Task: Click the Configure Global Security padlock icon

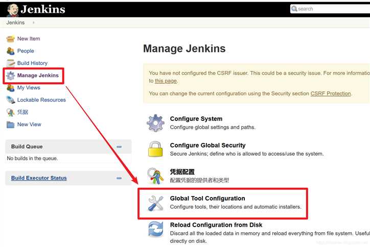Action: click(x=155, y=149)
